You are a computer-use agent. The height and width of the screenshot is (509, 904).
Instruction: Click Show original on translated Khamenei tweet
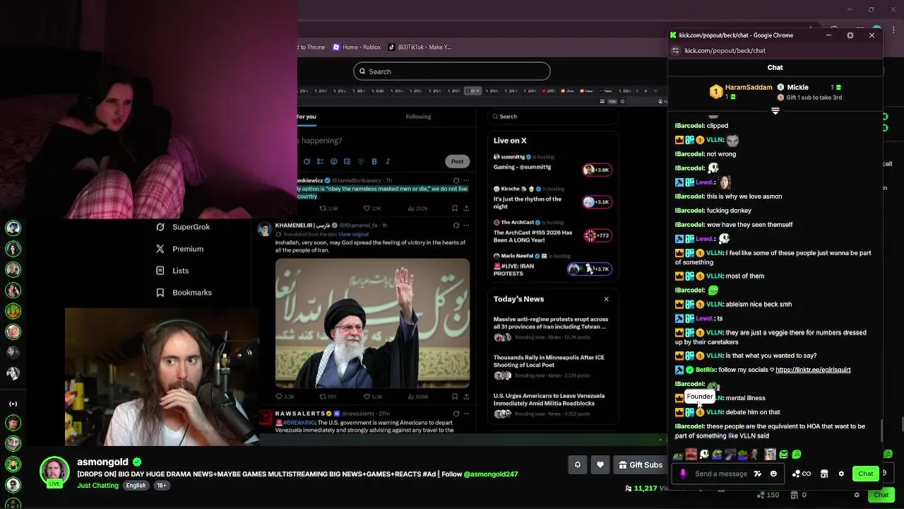353,234
